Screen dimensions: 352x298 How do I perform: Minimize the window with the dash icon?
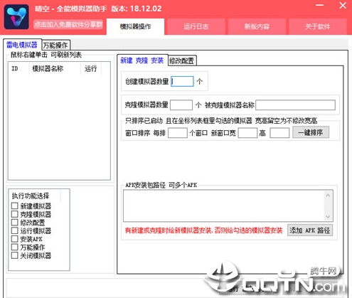319,6
